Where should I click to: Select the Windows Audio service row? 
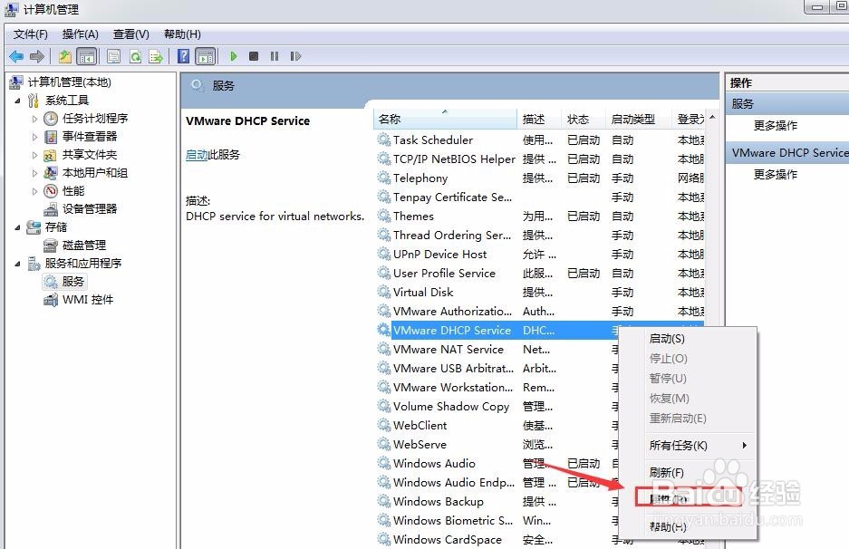(x=497, y=464)
